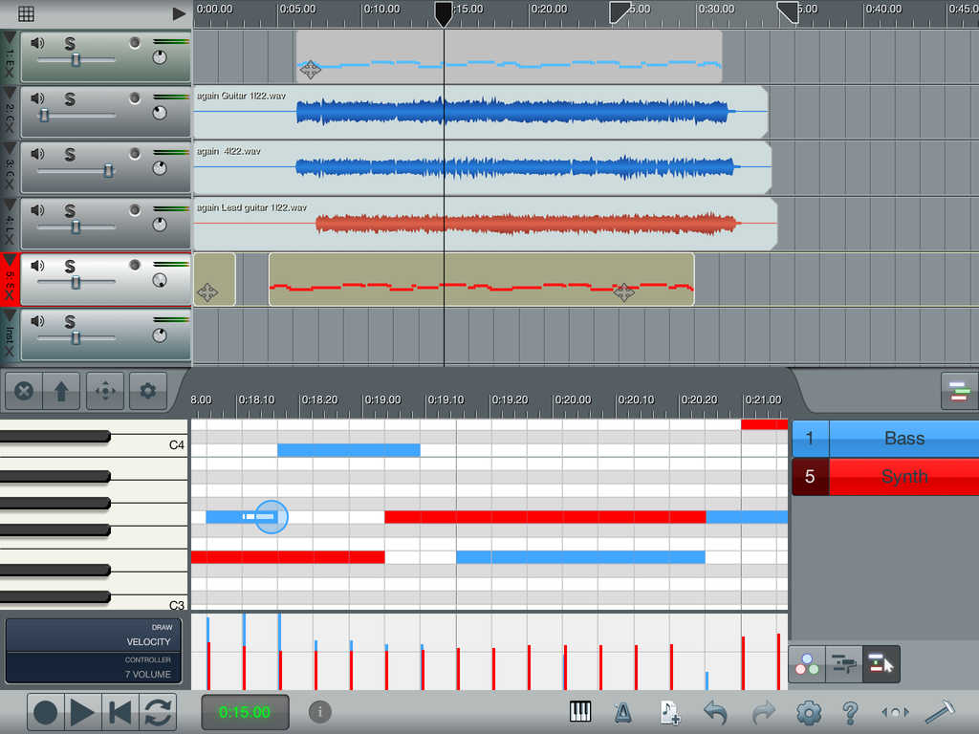Select the Bass track in piano roll list

[x=903, y=439]
